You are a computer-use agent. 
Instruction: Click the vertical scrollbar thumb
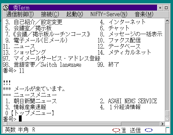click(x=167, y=113)
